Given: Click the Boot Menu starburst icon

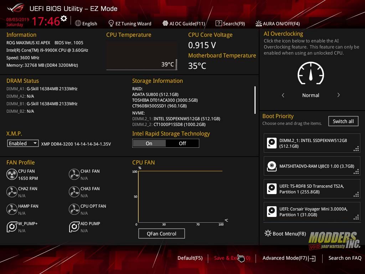Looking at the screenshot, I should [268, 233].
